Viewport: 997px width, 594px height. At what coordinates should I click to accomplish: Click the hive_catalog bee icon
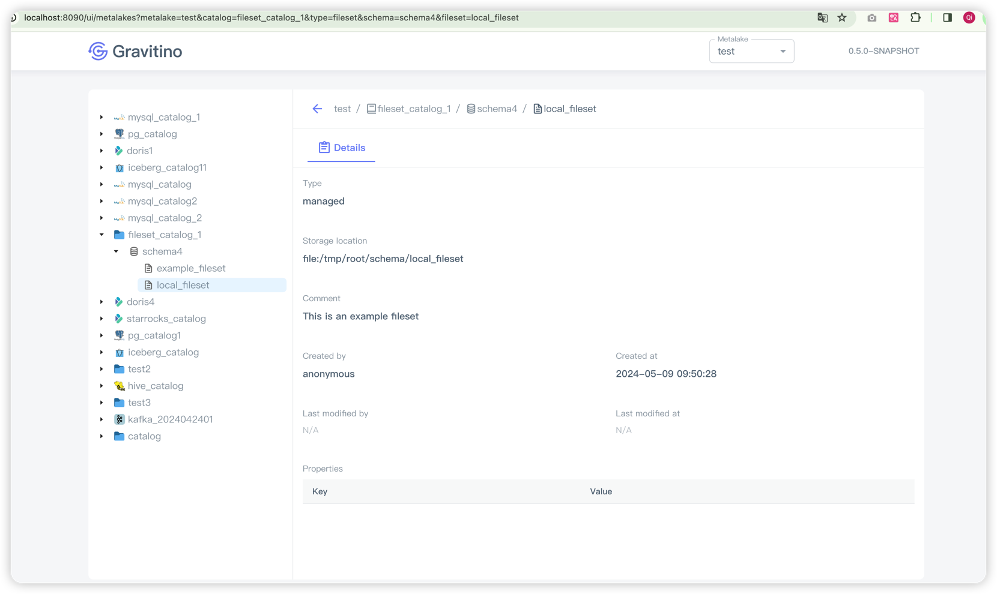120,386
